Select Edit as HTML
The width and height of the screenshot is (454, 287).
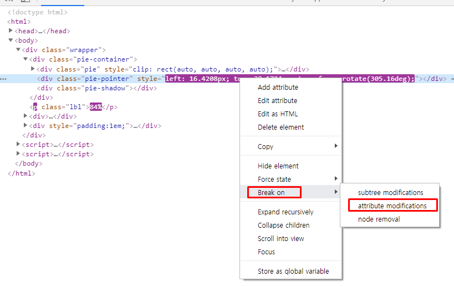(290, 114)
